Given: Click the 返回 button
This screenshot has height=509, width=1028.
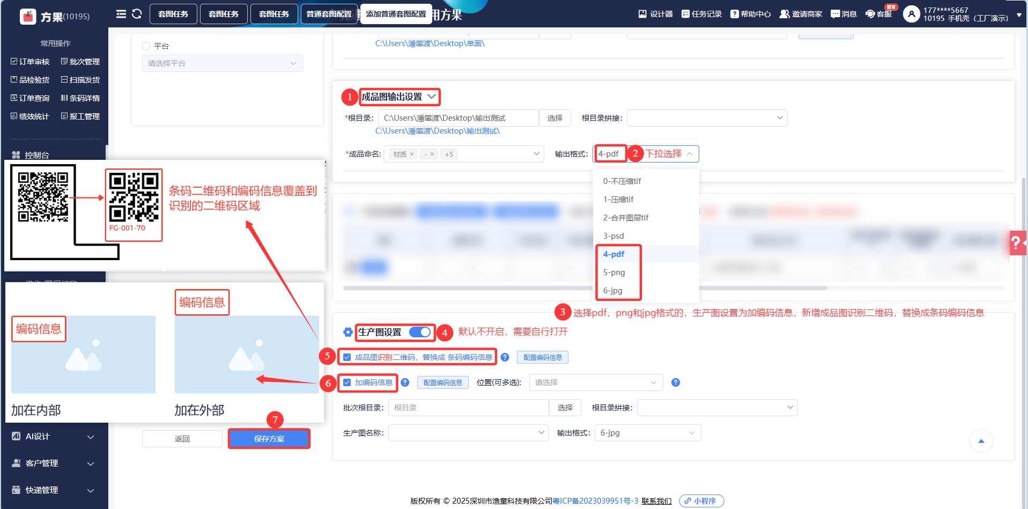Looking at the screenshot, I should (182, 439).
